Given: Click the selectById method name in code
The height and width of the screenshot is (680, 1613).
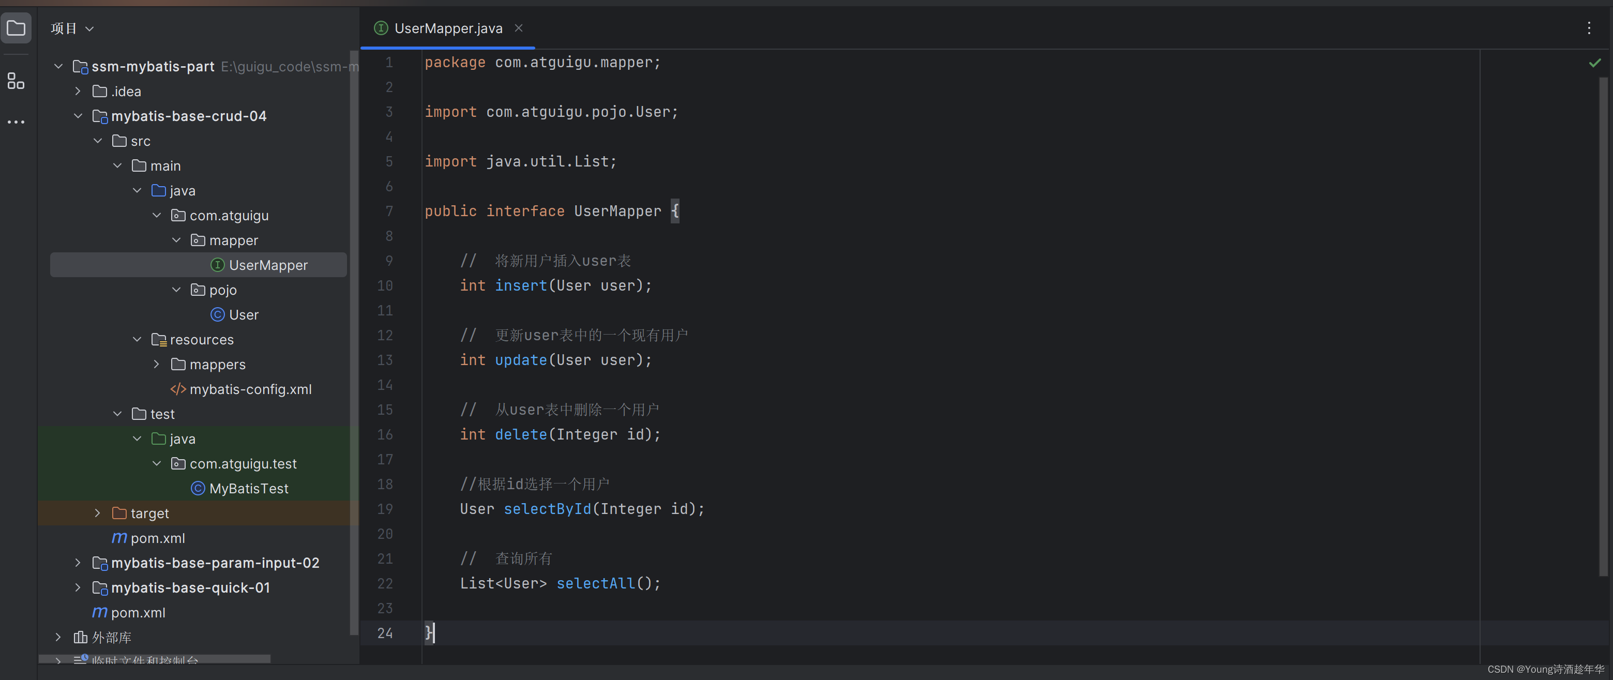Looking at the screenshot, I should [x=547, y=508].
